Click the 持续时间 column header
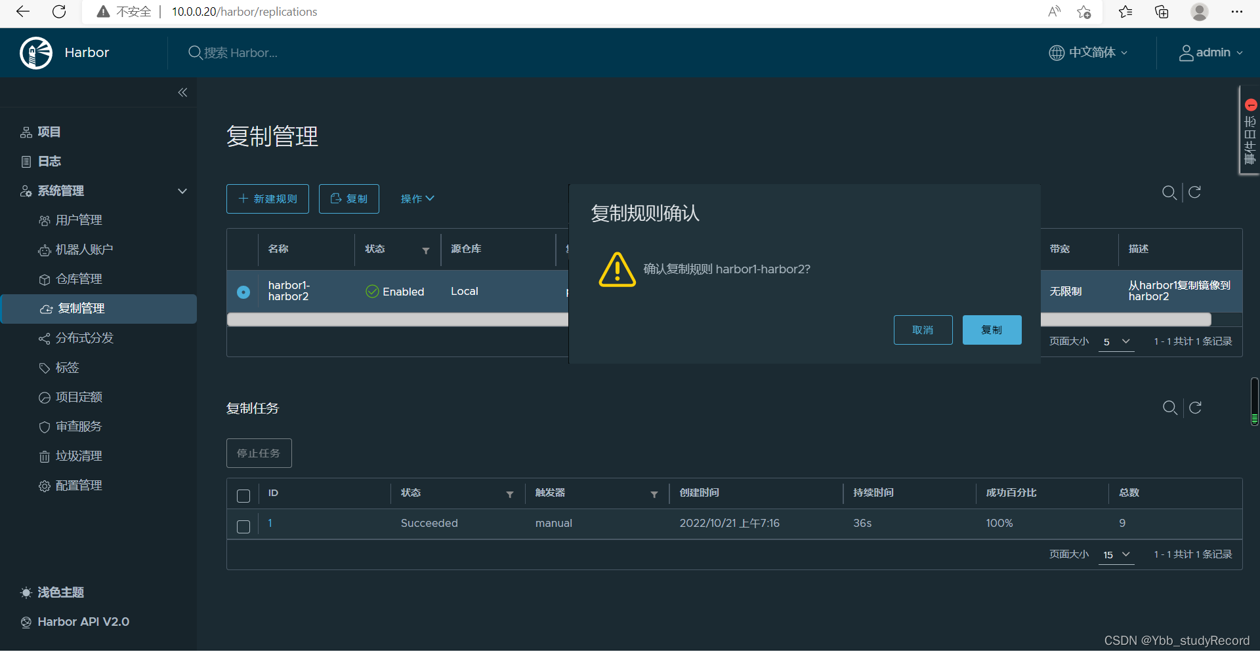This screenshot has height=654, width=1260. click(873, 493)
